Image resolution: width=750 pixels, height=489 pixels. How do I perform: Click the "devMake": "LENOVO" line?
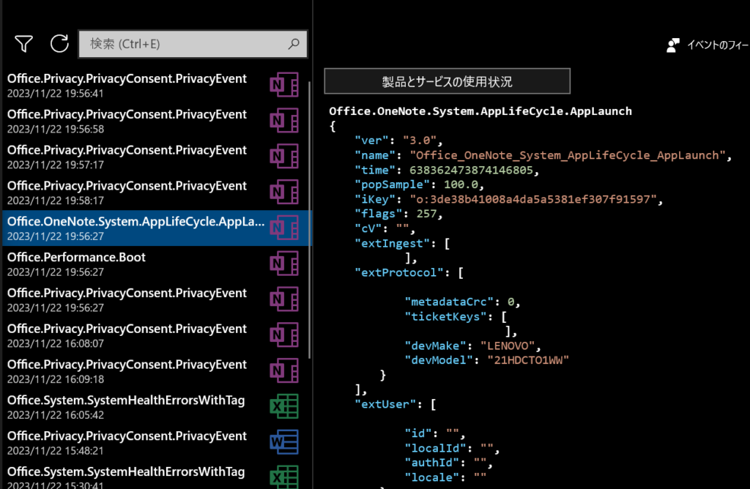[472, 346]
